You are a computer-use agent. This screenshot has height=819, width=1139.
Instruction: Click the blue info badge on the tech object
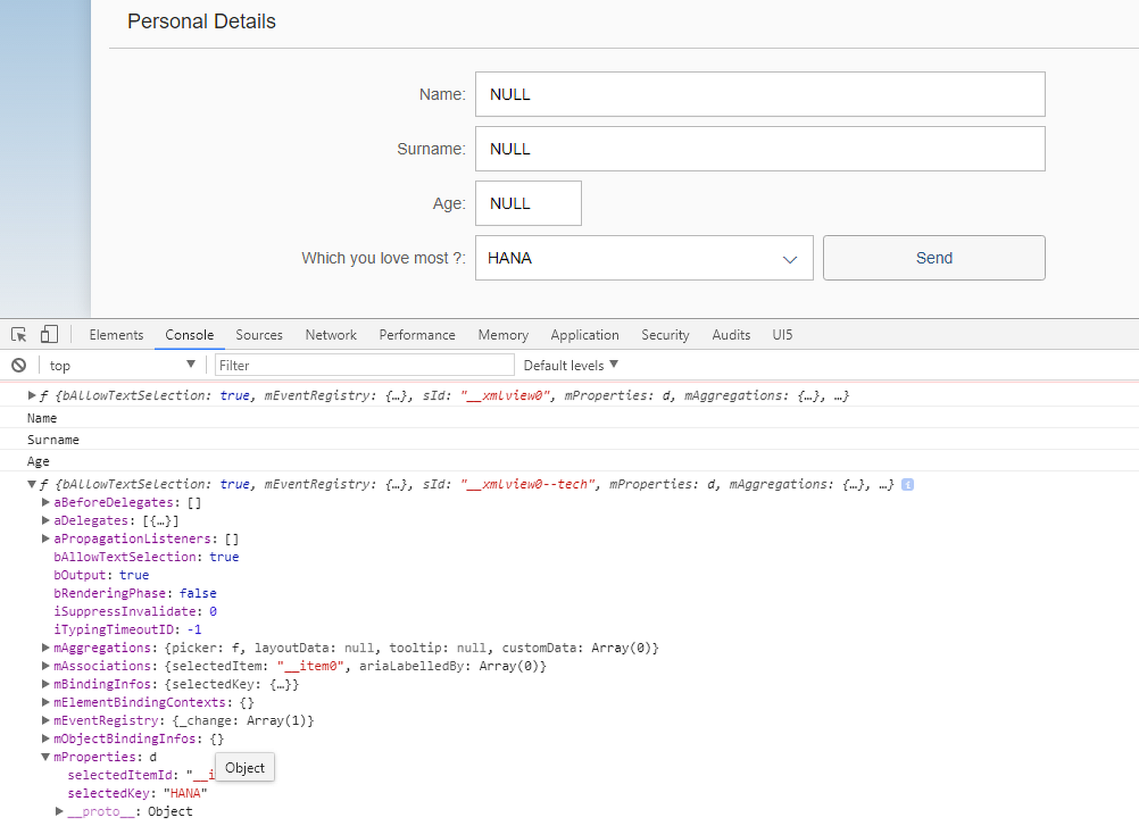[x=907, y=484]
